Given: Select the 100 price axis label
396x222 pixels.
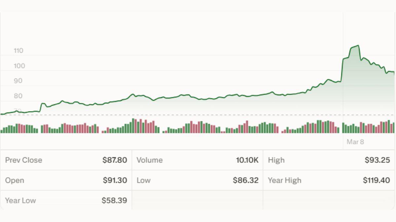Looking at the screenshot, I should coord(19,66).
